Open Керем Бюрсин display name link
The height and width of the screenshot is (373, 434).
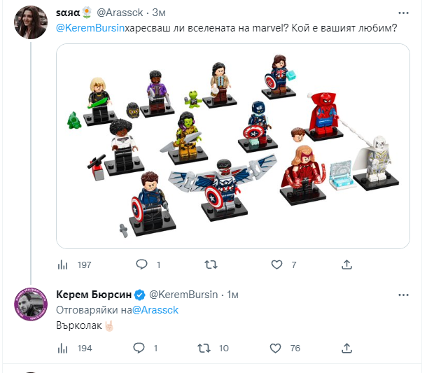coord(92,295)
